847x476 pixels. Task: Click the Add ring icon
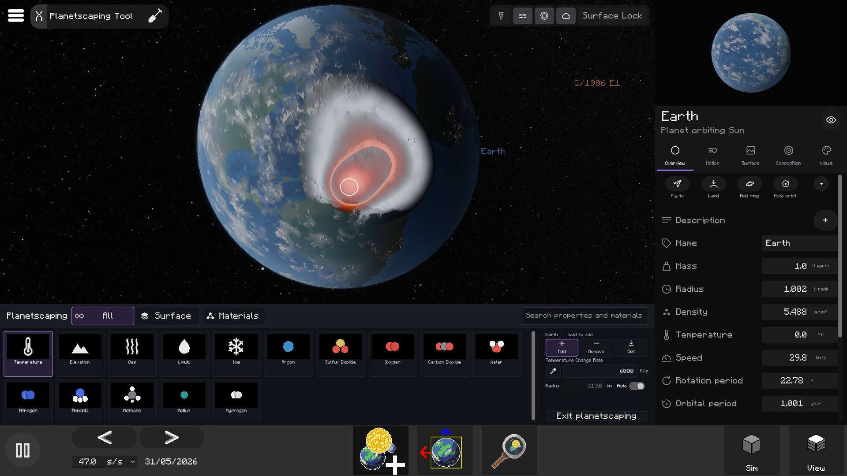[750, 184]
